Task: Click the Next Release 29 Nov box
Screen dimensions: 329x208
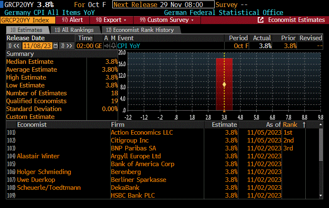Action: pos(163,5)
